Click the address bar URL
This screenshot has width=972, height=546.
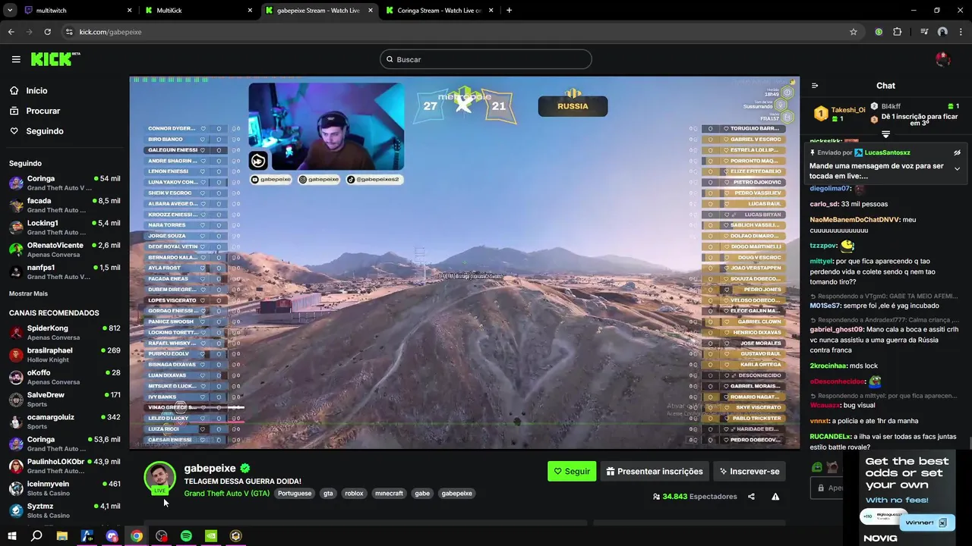(110, 32)
